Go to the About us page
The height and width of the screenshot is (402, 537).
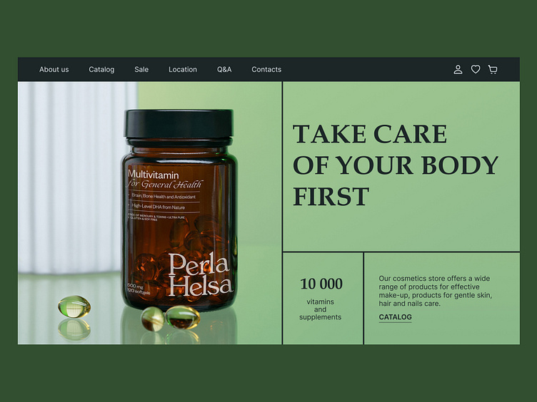pyautogui.click(x=54, y=69)
